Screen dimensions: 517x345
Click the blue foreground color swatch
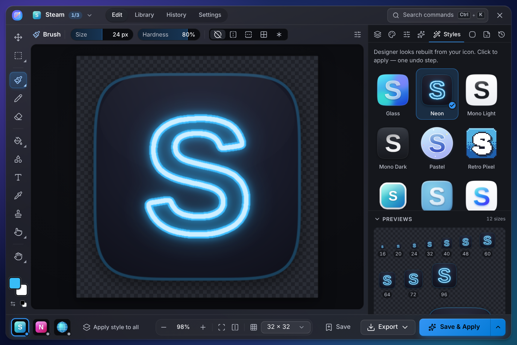15,283
